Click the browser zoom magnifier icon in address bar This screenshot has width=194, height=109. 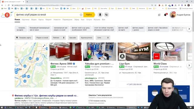click(x=152, y=5)
